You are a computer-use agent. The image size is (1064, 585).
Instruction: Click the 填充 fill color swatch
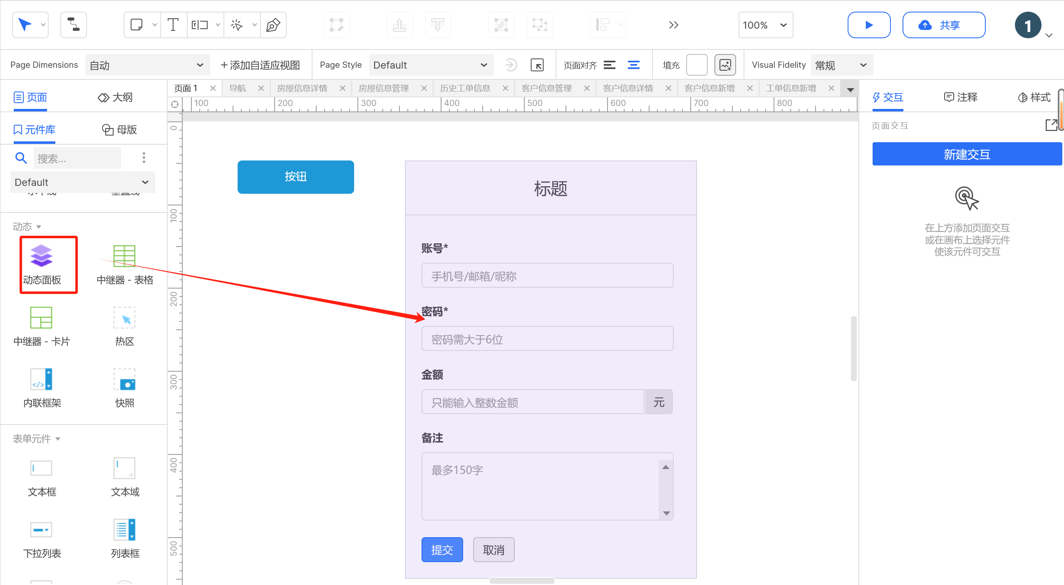697,65
